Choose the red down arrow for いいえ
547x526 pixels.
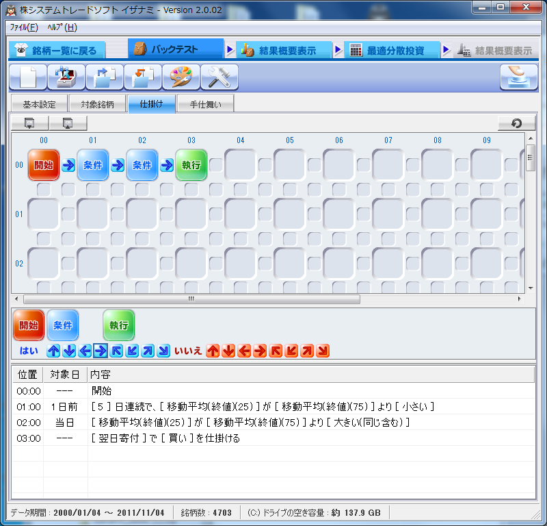(x=228, y=351)
